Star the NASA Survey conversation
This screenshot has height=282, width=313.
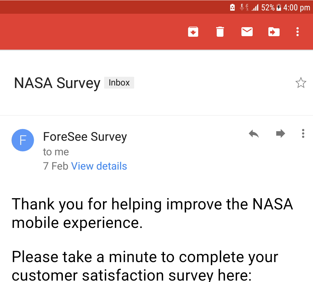(x=301, y=83)
